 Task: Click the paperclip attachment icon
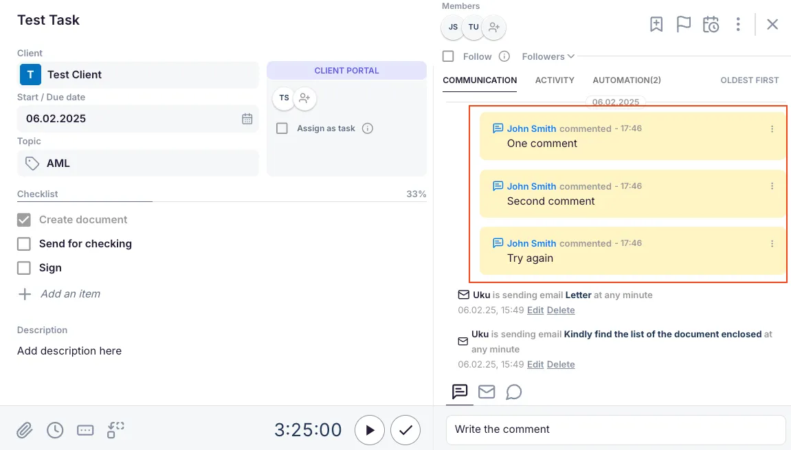point(25,430)
